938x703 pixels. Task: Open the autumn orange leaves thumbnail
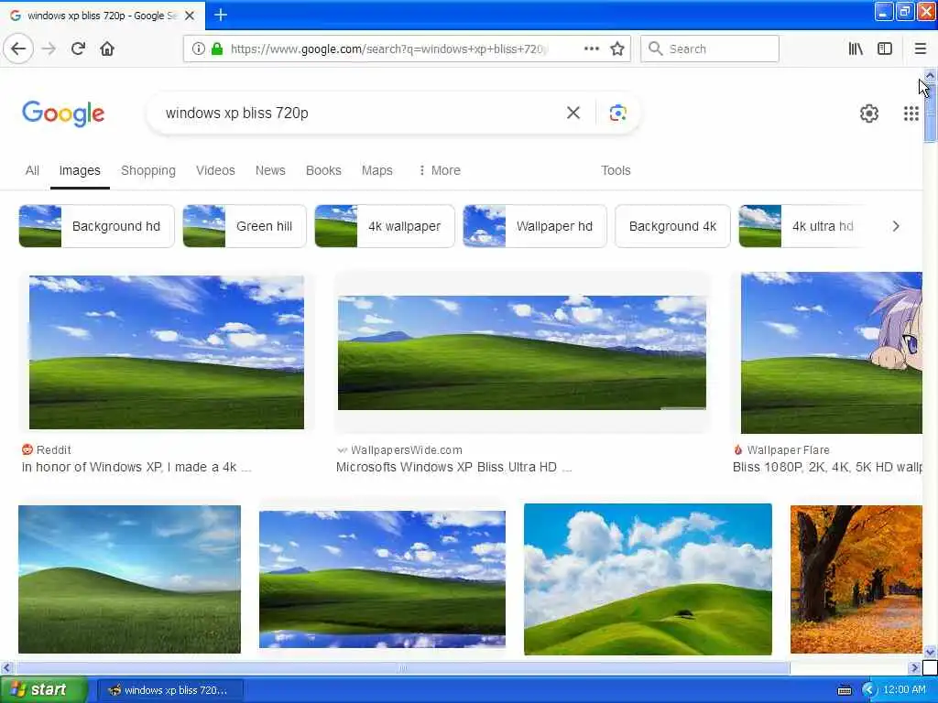tap(856, 579)
